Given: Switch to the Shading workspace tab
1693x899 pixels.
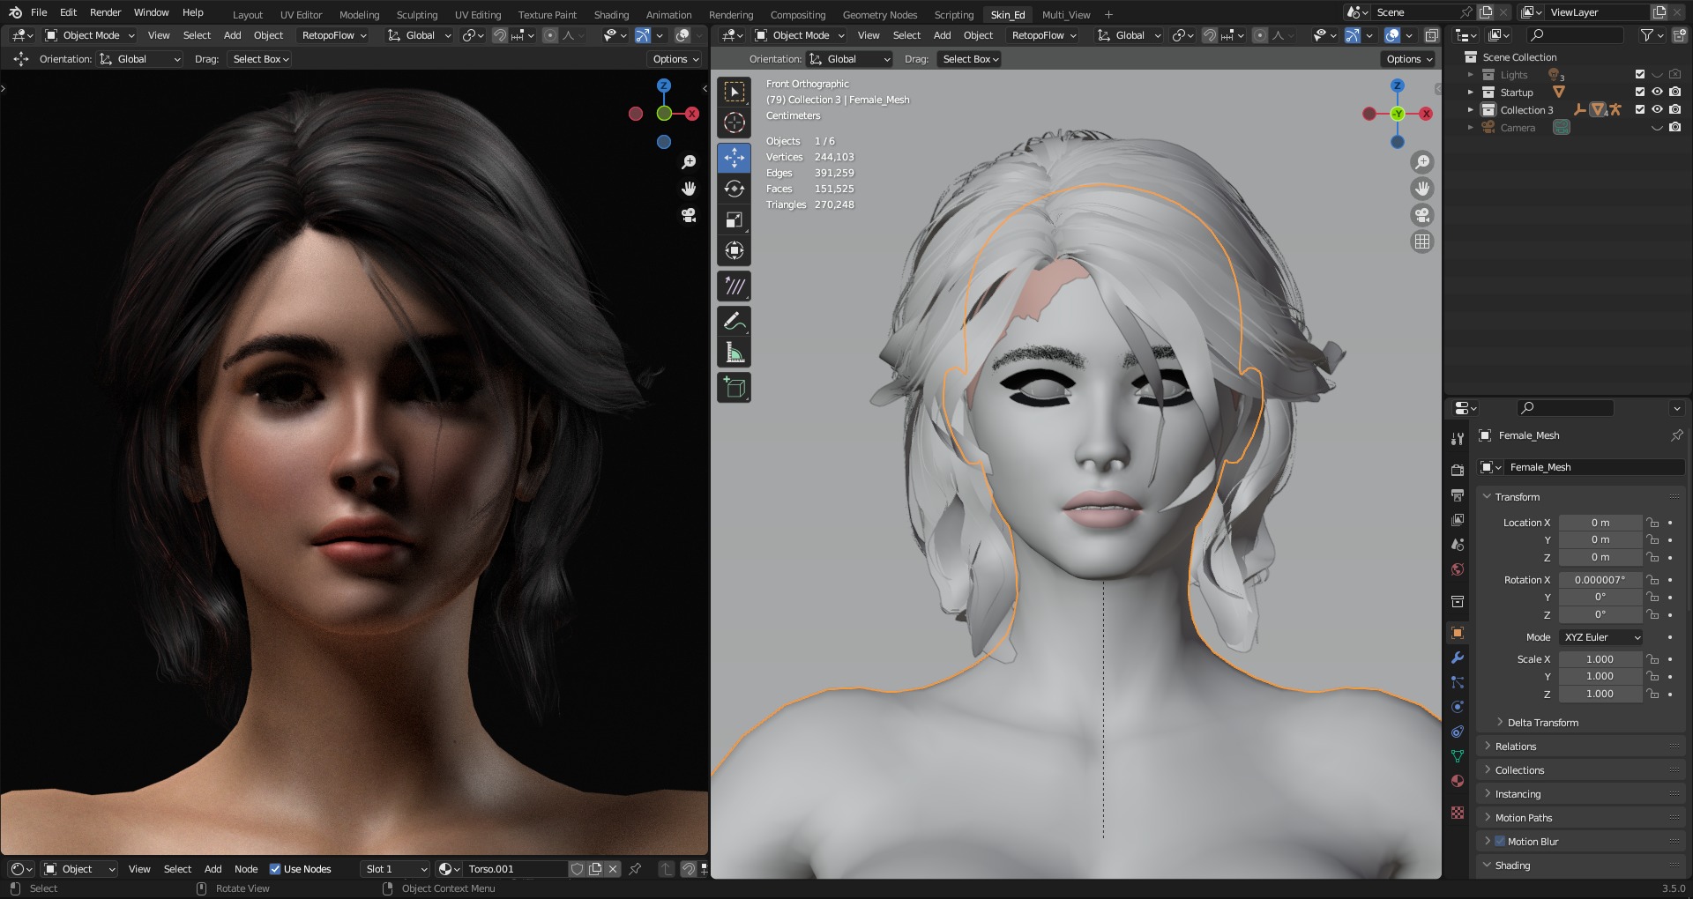Looking at the screenshot, I should [x=611, y=14].
